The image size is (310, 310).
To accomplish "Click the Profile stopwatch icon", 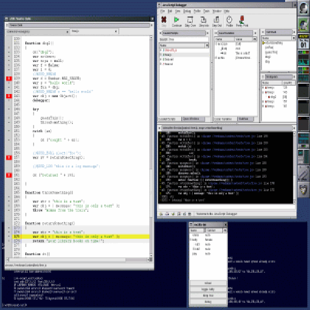I will tap(229, 20).
